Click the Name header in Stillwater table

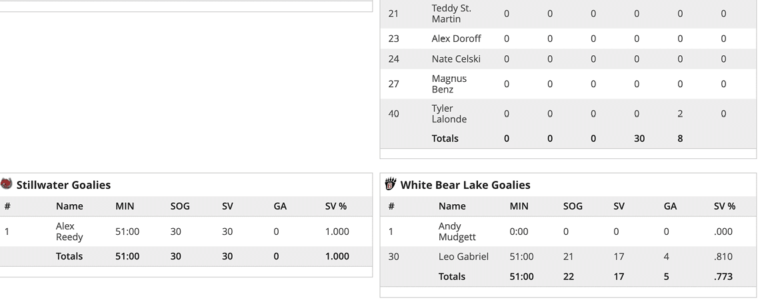tap(69, 206)
